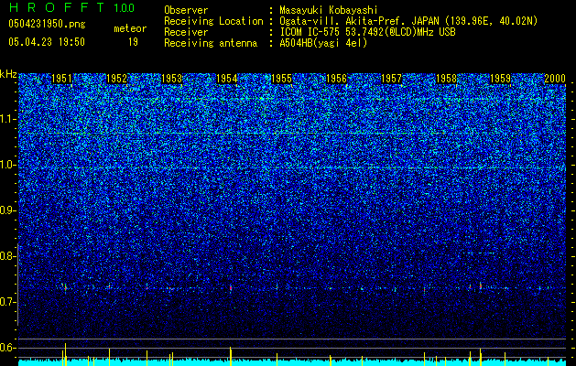Click the 1.1 kHz axis label
The height and width of the screenshot is (366, 576).
[6, 119]
